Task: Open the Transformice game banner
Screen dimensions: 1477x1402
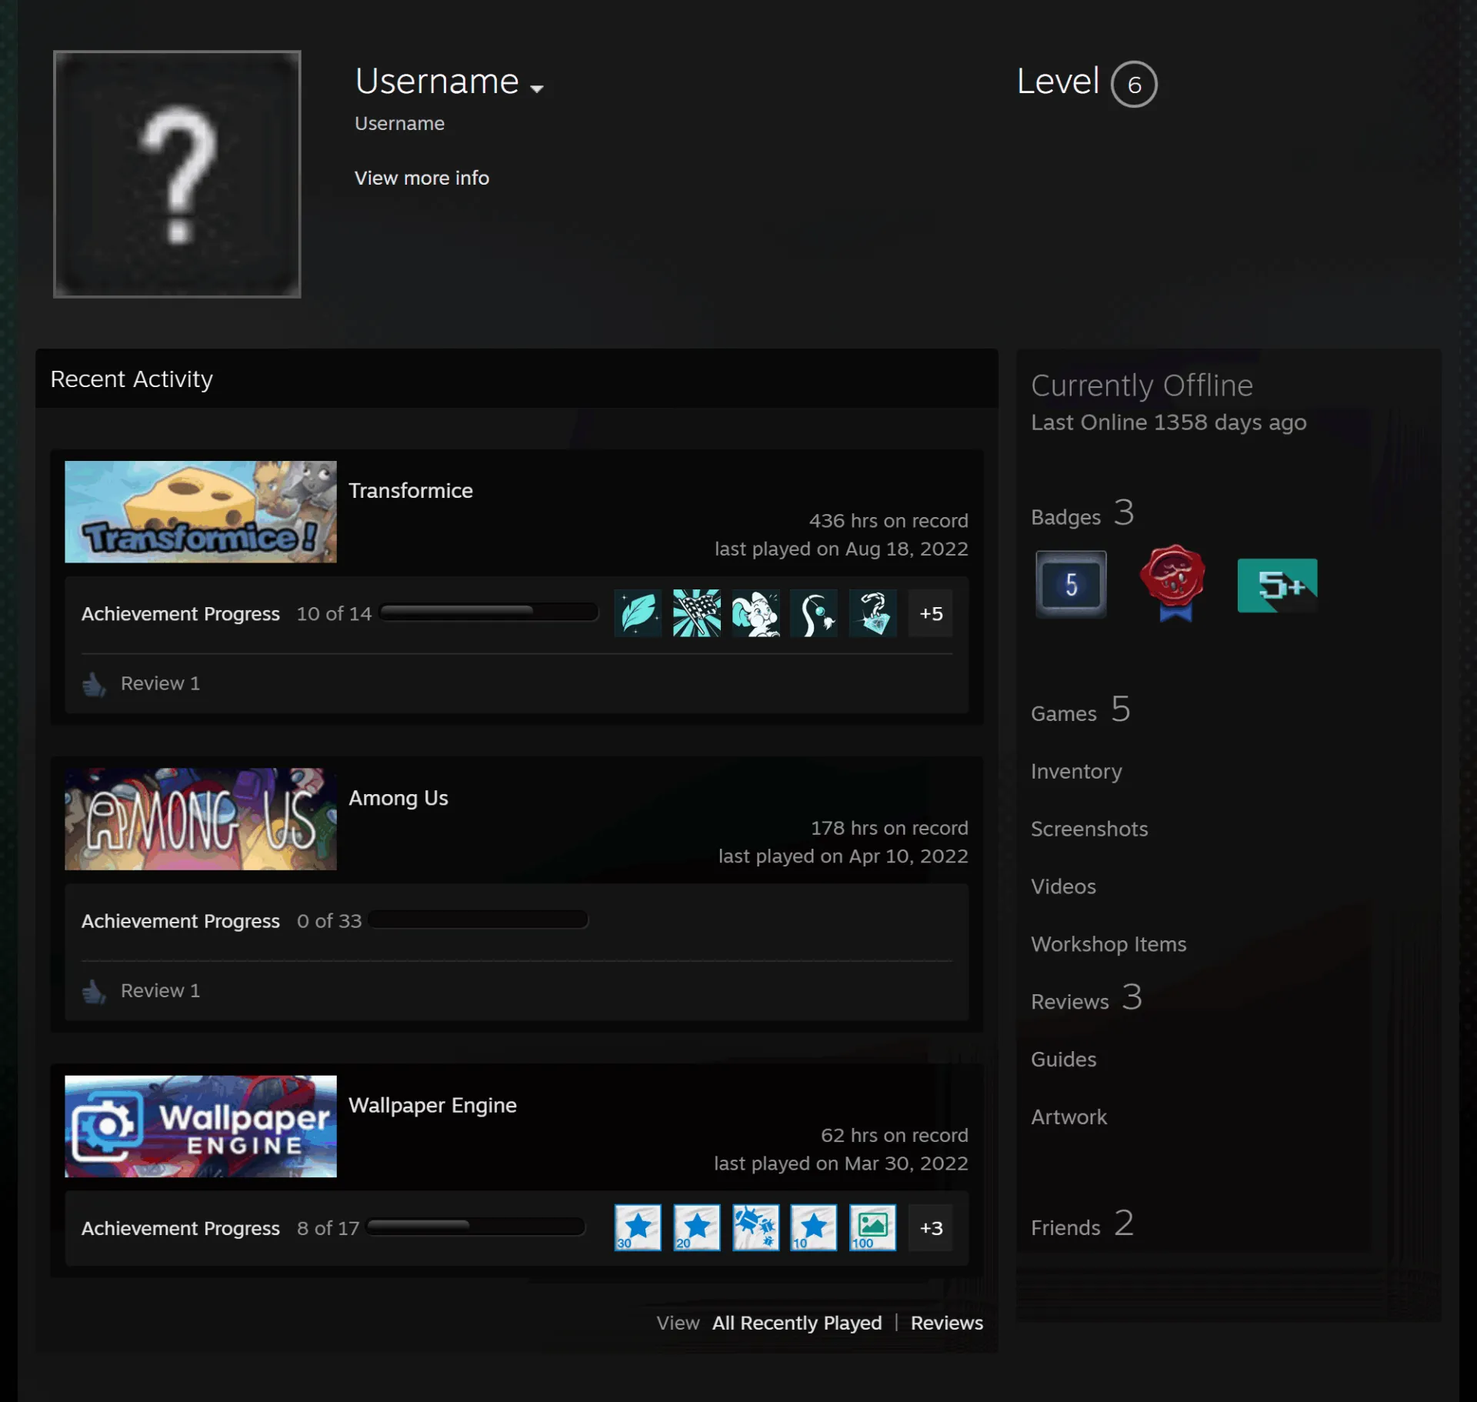Action: 201,512
